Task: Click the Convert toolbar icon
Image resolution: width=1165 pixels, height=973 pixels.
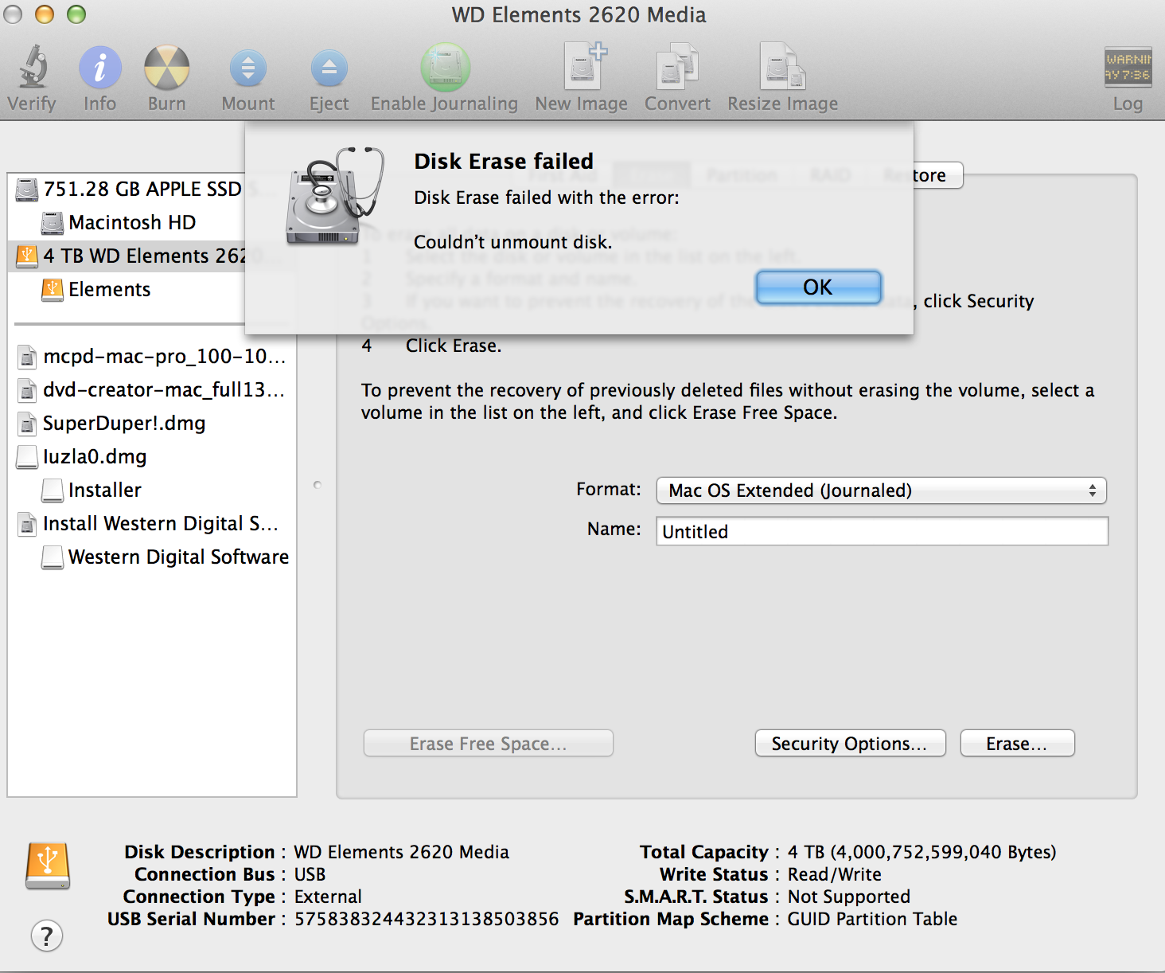Action: tap(677, 66)
